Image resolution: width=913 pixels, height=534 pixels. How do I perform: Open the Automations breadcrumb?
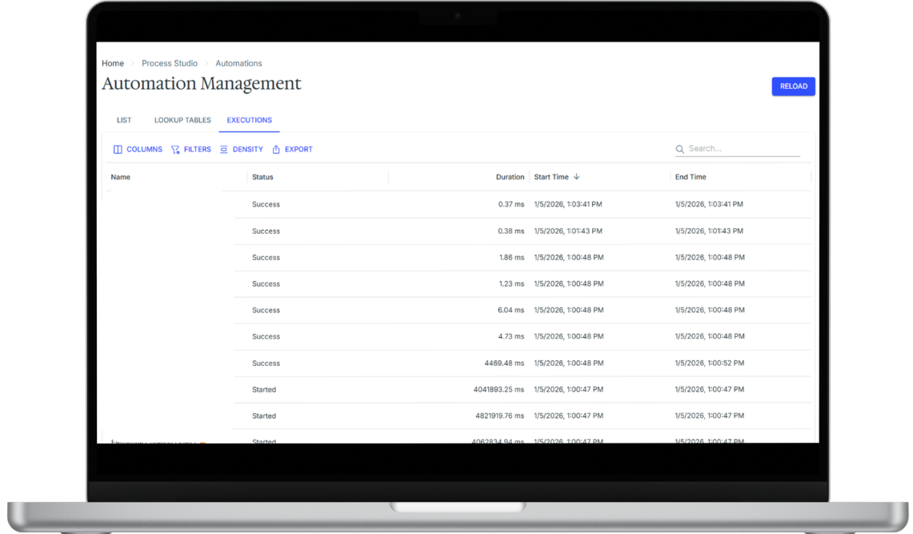pyautogui.click(x=238, y=63)
